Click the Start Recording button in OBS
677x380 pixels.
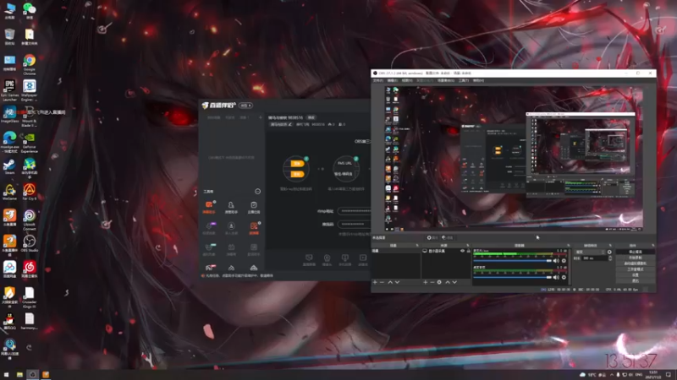636,258
